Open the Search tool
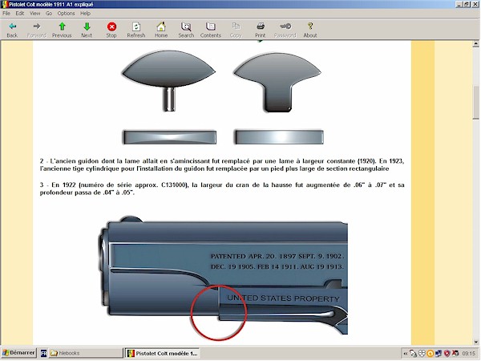 (186, 30)
